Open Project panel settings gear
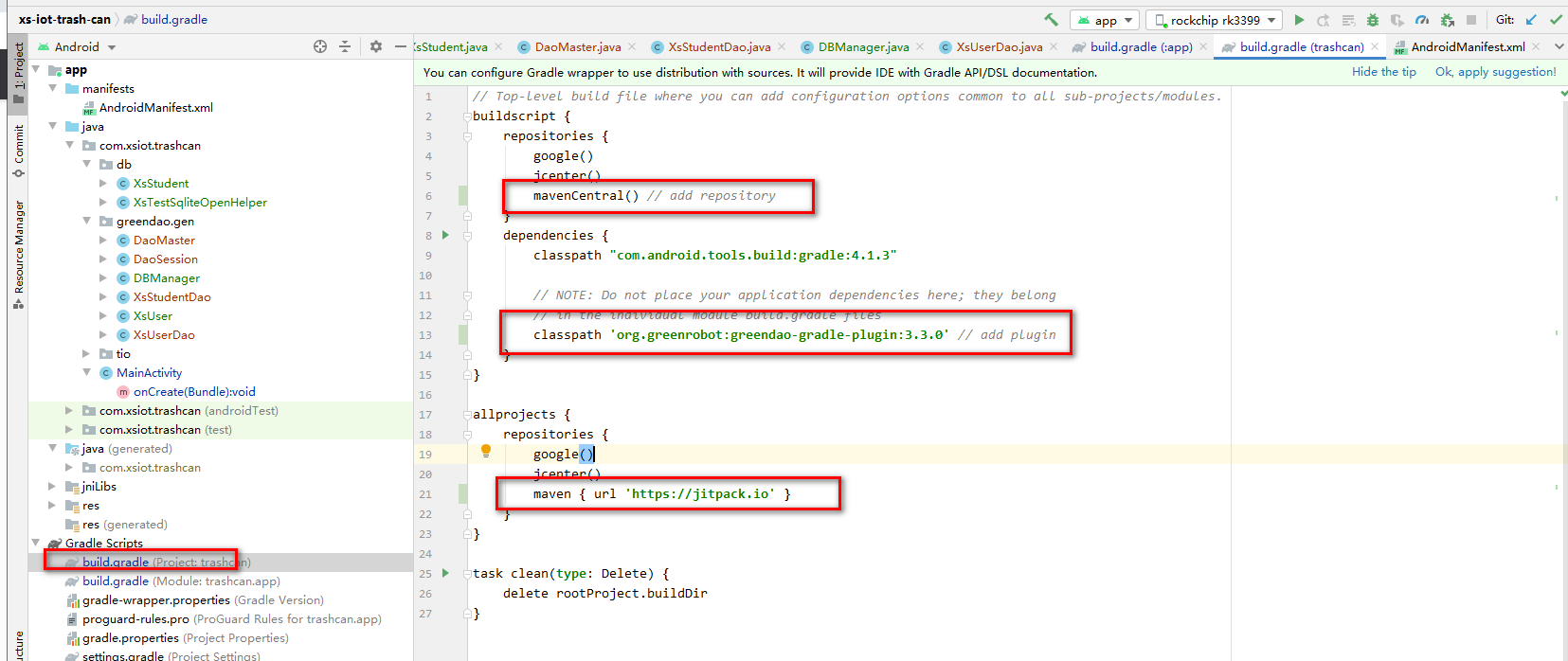This screenshot has height=661, width=1568. 376,46
